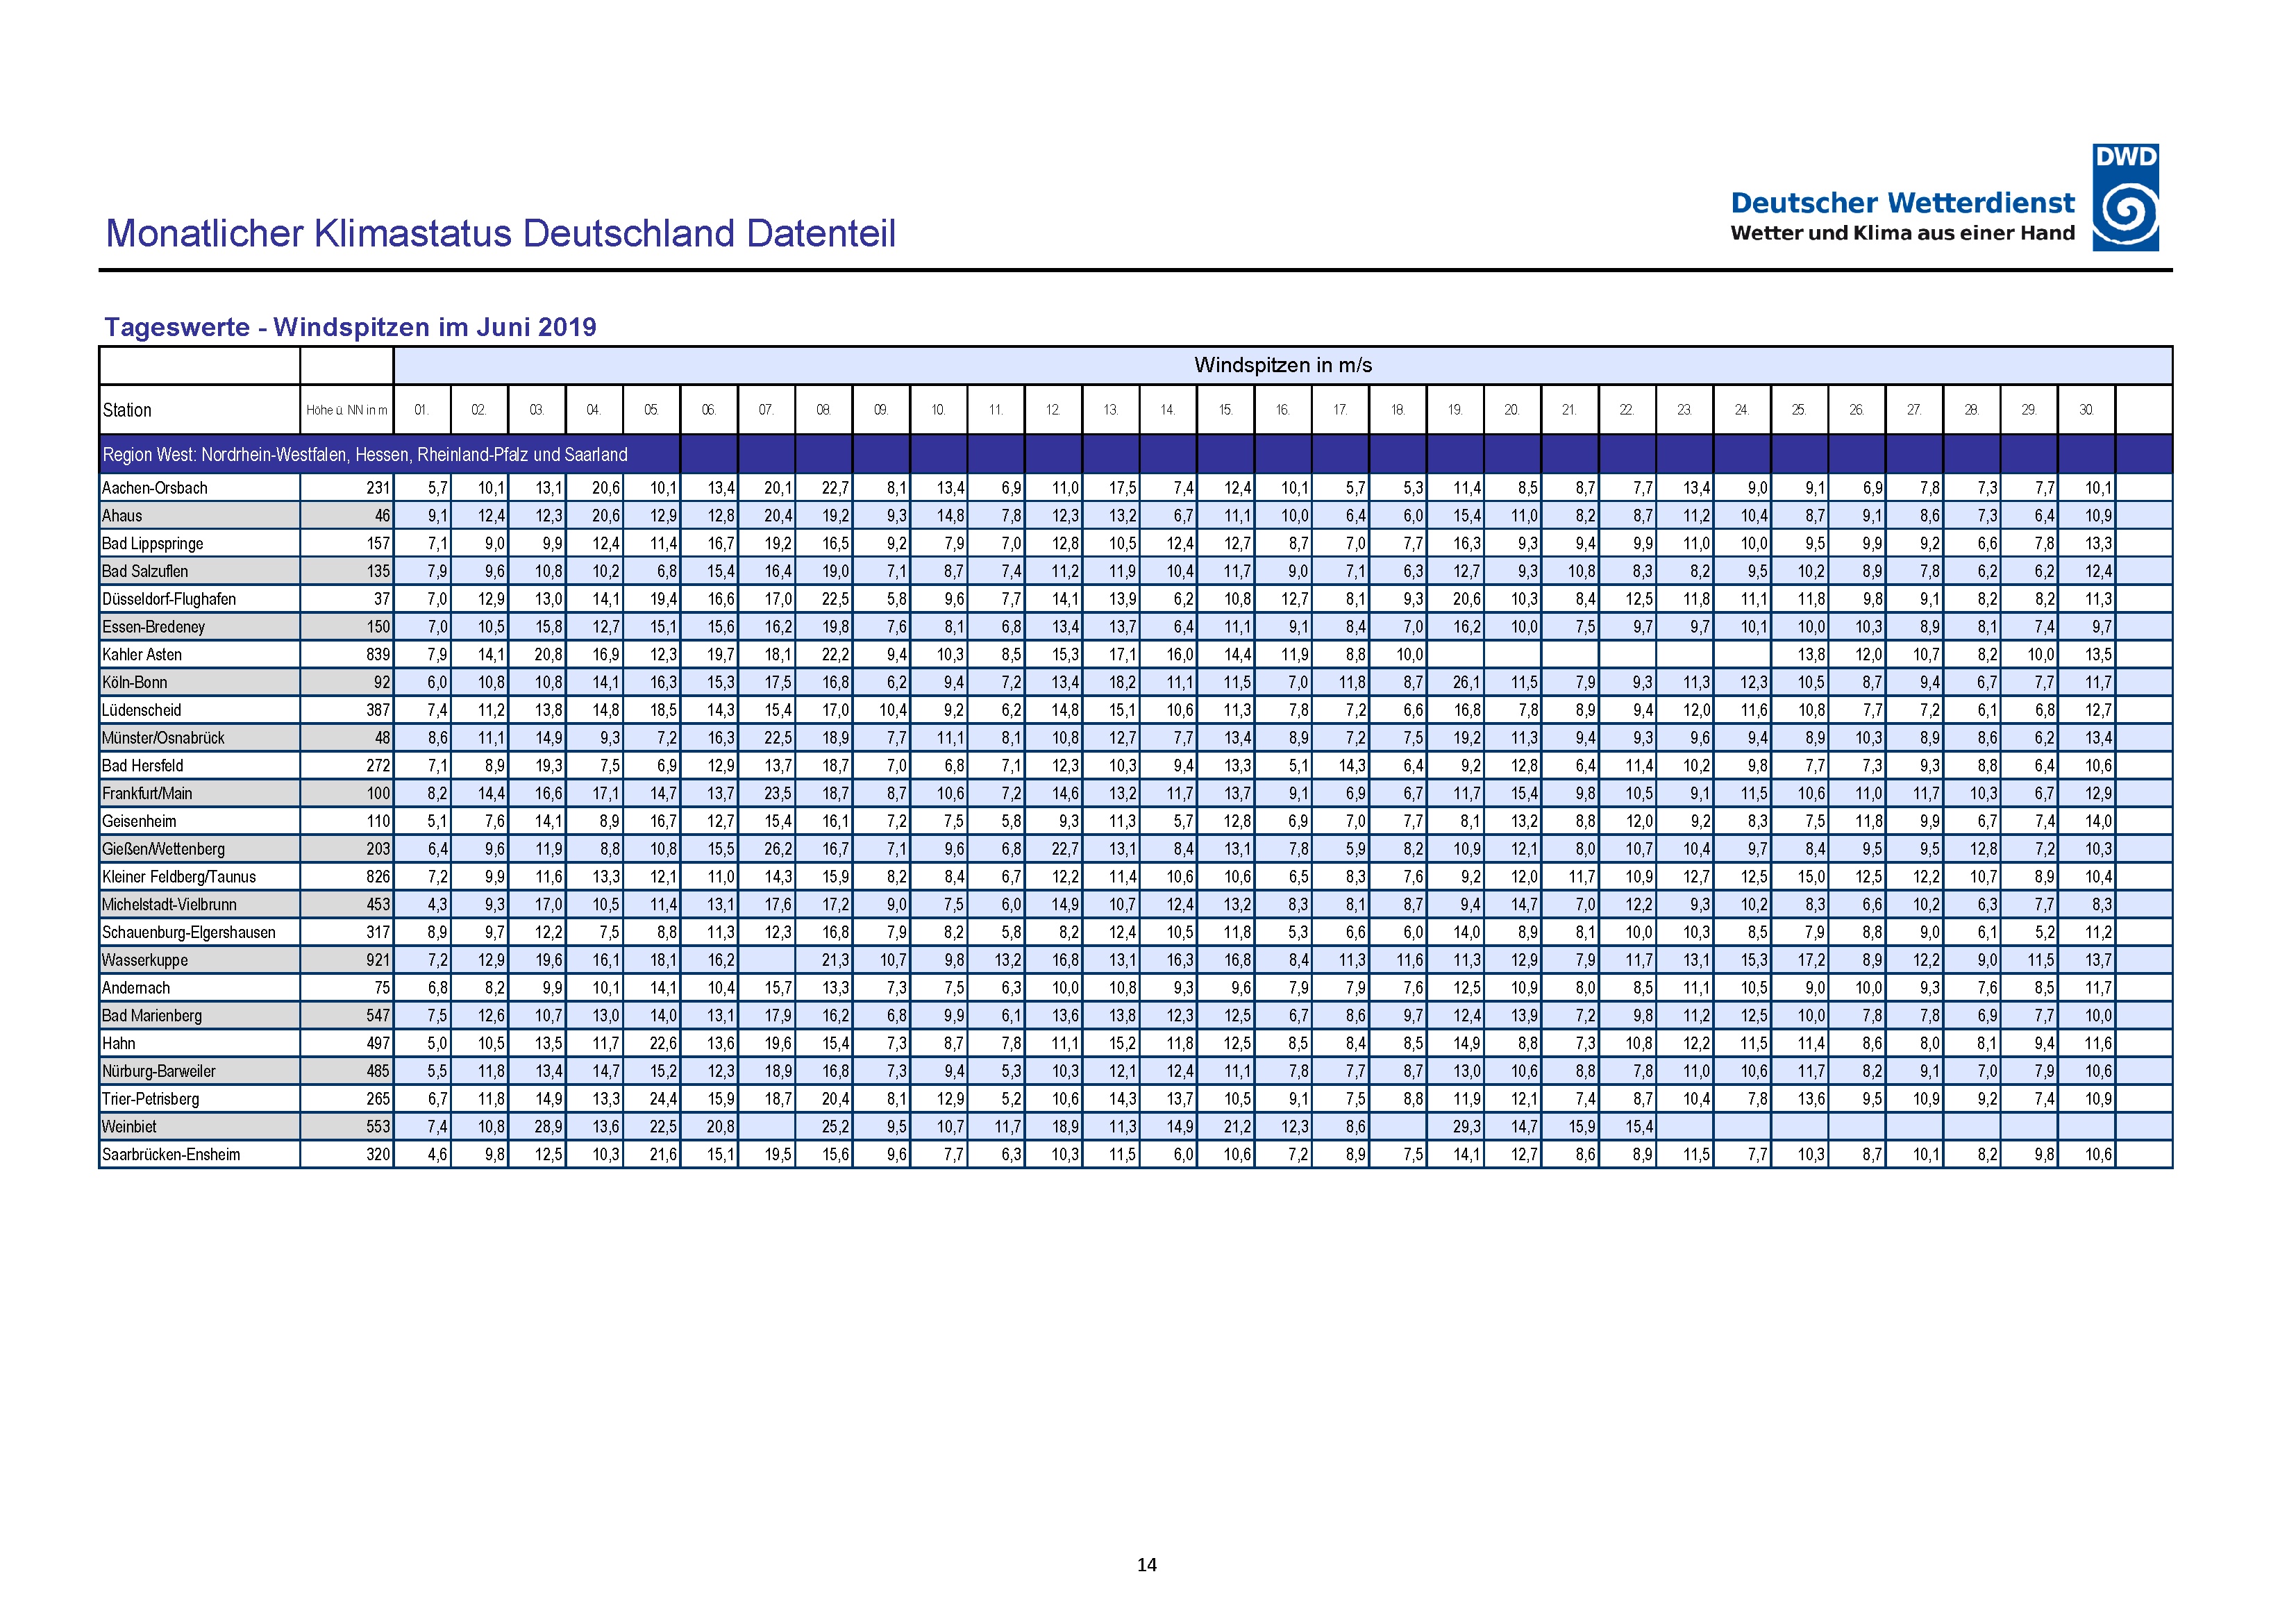Select the Düsseldorf-Flughafen station name
2296x1624 pixels.
(169, 599)
